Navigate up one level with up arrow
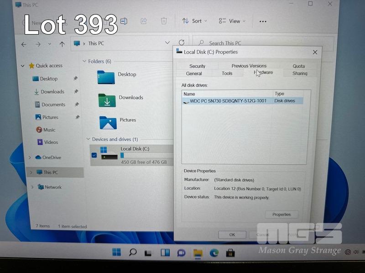The width and height of the screenshot is (365, 273). click(62, 44)
